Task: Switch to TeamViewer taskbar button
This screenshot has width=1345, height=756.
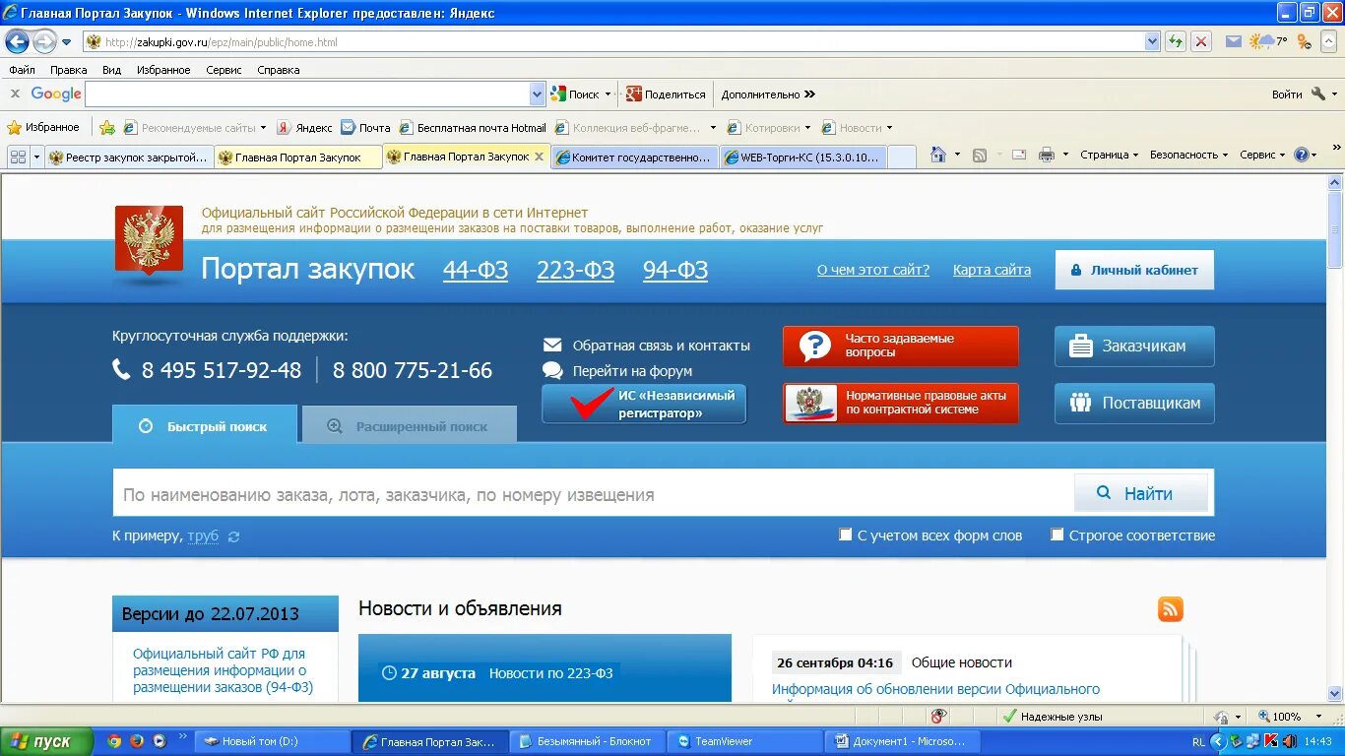Action: pyautogui.click(x=744, y=741)
